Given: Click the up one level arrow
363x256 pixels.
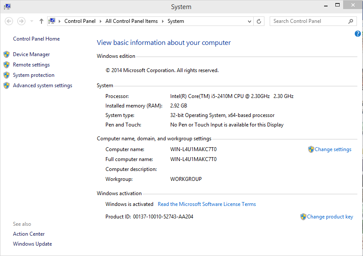Looking at the screenshot, I should coord(41,21).
